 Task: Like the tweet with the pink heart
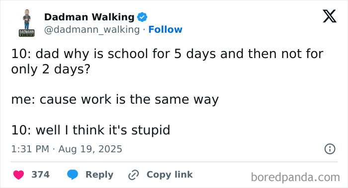click(19, 175)
